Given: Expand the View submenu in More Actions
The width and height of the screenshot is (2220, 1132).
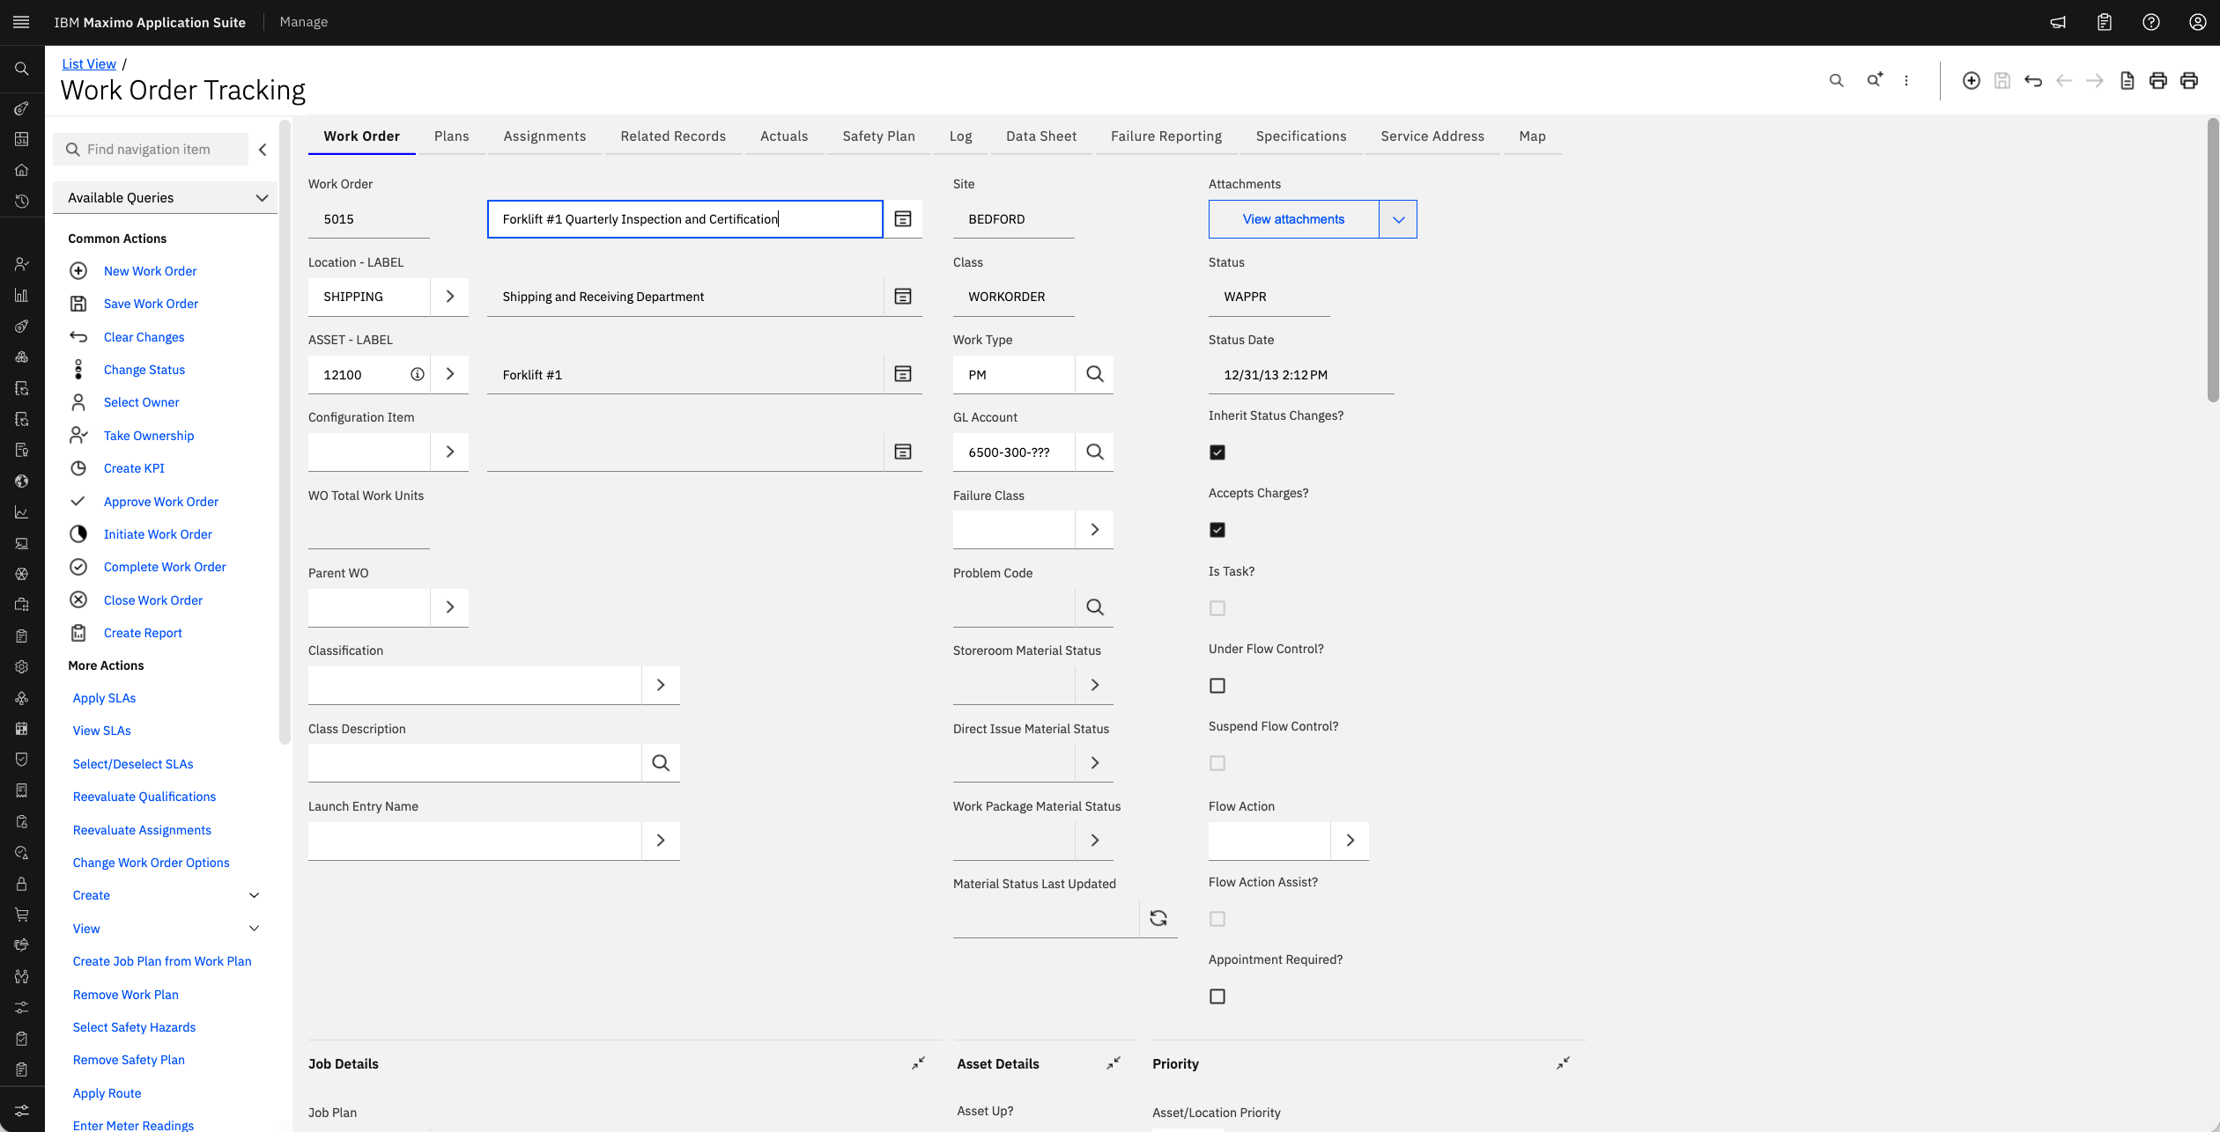Looking at the screenshot, I should 255,928.
